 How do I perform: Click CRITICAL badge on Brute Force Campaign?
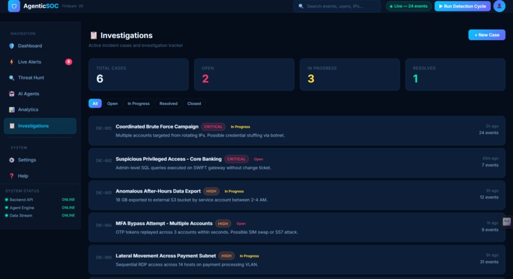213,126
